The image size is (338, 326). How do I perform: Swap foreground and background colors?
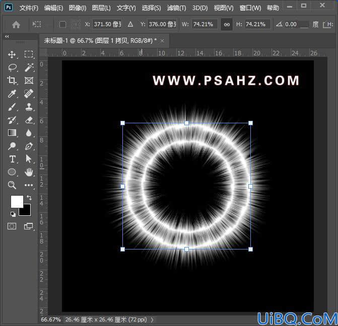29,197
